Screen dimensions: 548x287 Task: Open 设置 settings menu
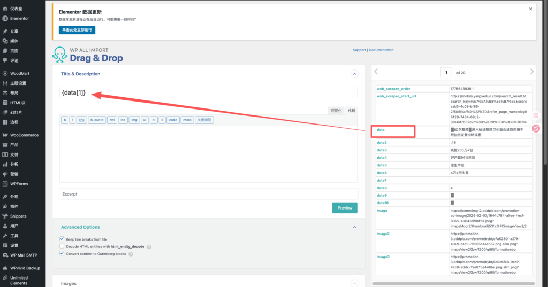coord(14,245)
